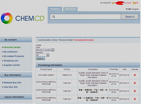This screenshot has width=141, height=104.
Task: Collapse the My concern section arrow
Action: tap(3, 40)
